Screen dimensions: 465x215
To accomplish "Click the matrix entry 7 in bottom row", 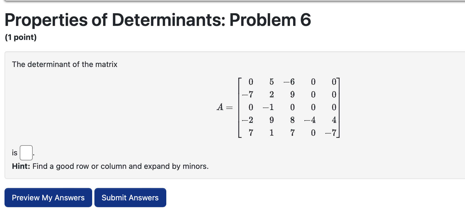I will point(251,133).
